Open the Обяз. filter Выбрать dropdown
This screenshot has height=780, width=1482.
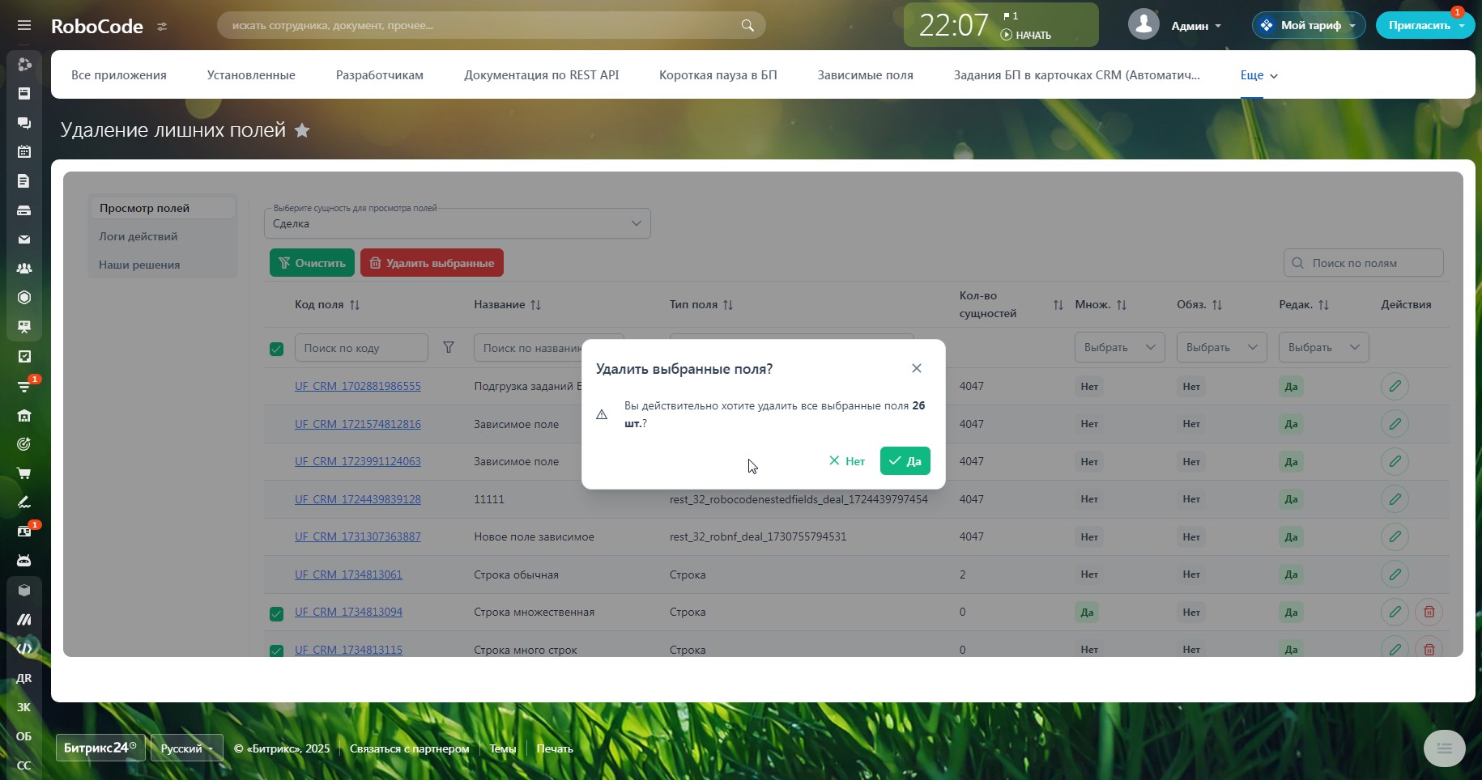tap(1222, 347)
